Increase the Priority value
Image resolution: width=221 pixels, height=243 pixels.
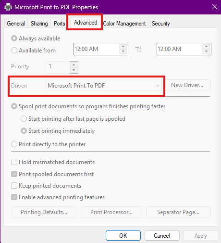click(74, 65)
